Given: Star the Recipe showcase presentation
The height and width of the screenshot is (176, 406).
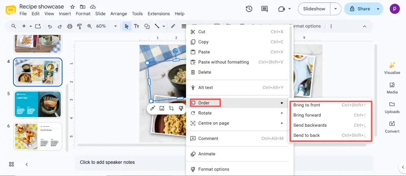Looking at the screenshot, I should (x=73, y=7).
